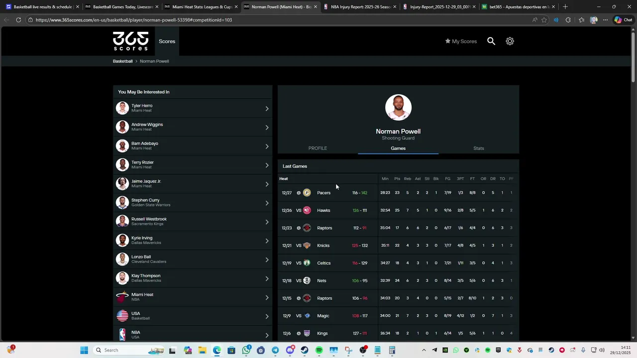This screenshot has height=358, width=637.
Task: Open the Scores navigation item
Action: tap(167, 41)
